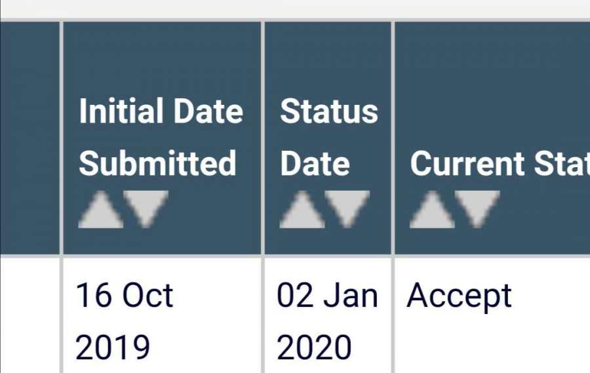Screen dimensions: 590x373
Task: Open the Accept status entry
Action: (459, 296)
